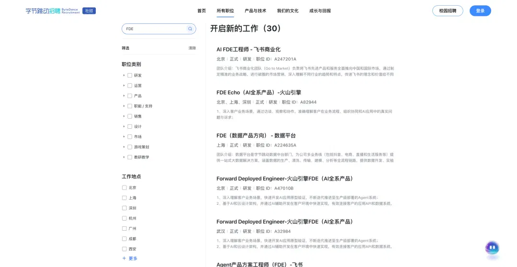Check the 教研教学 checkbox
The height and width of the screenshot is (267, 517).
tap(130, 157)
